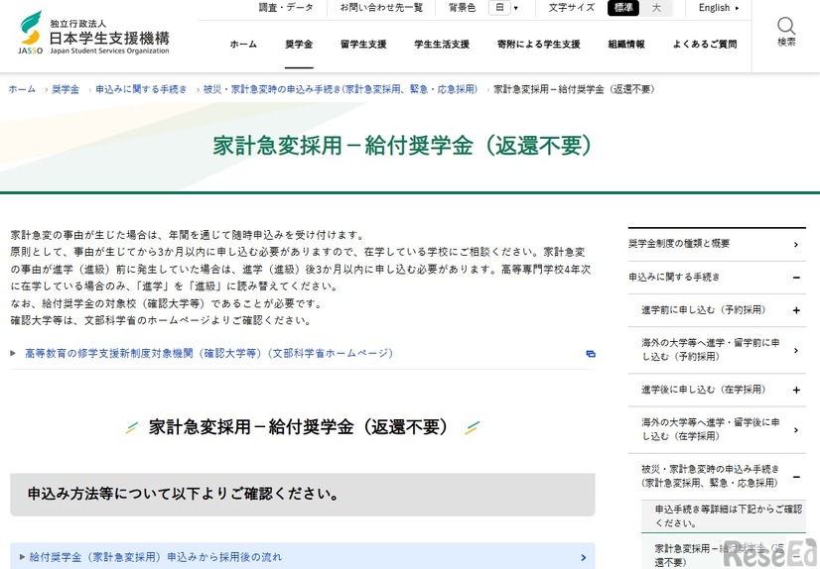Screen dimensions: 820x569
Task: Open 被災・家計急変時の申込み手続き sidebar link
Action: coord(710,476)
